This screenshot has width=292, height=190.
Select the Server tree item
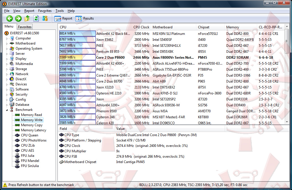[20, 54]
